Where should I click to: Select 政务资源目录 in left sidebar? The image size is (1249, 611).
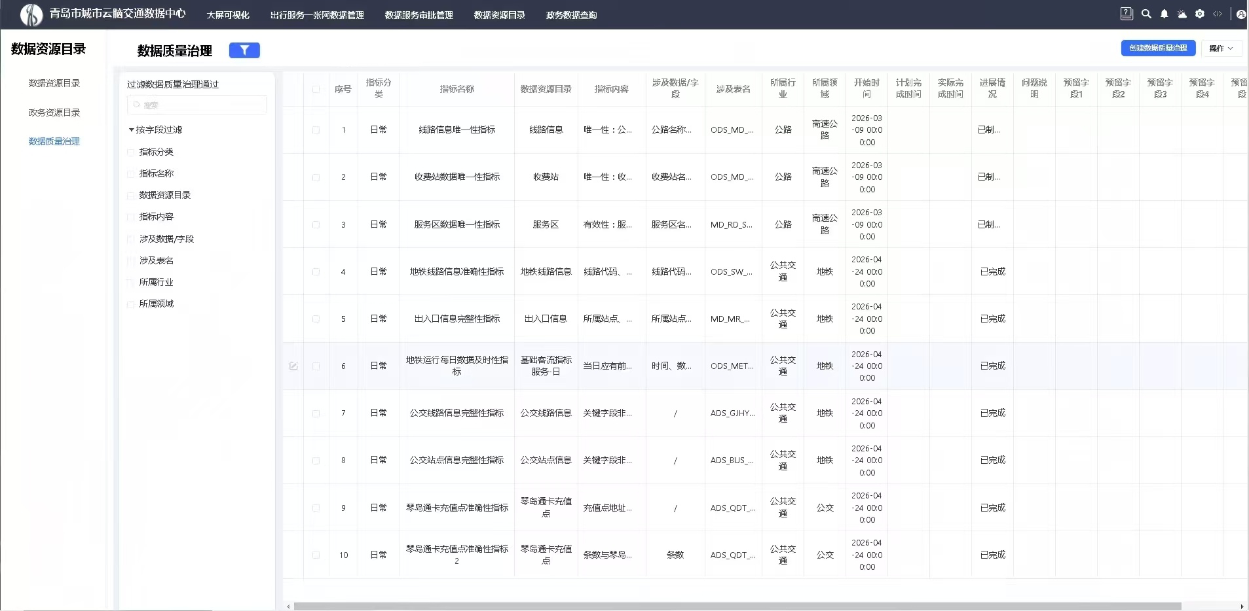point(54,113)
